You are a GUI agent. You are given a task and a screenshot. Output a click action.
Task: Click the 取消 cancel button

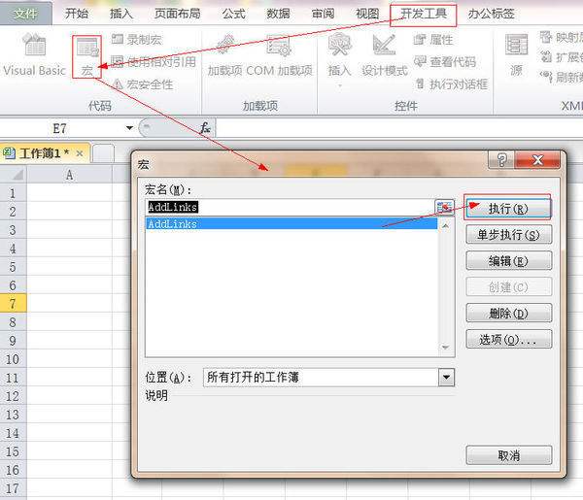tap(508, 455)
